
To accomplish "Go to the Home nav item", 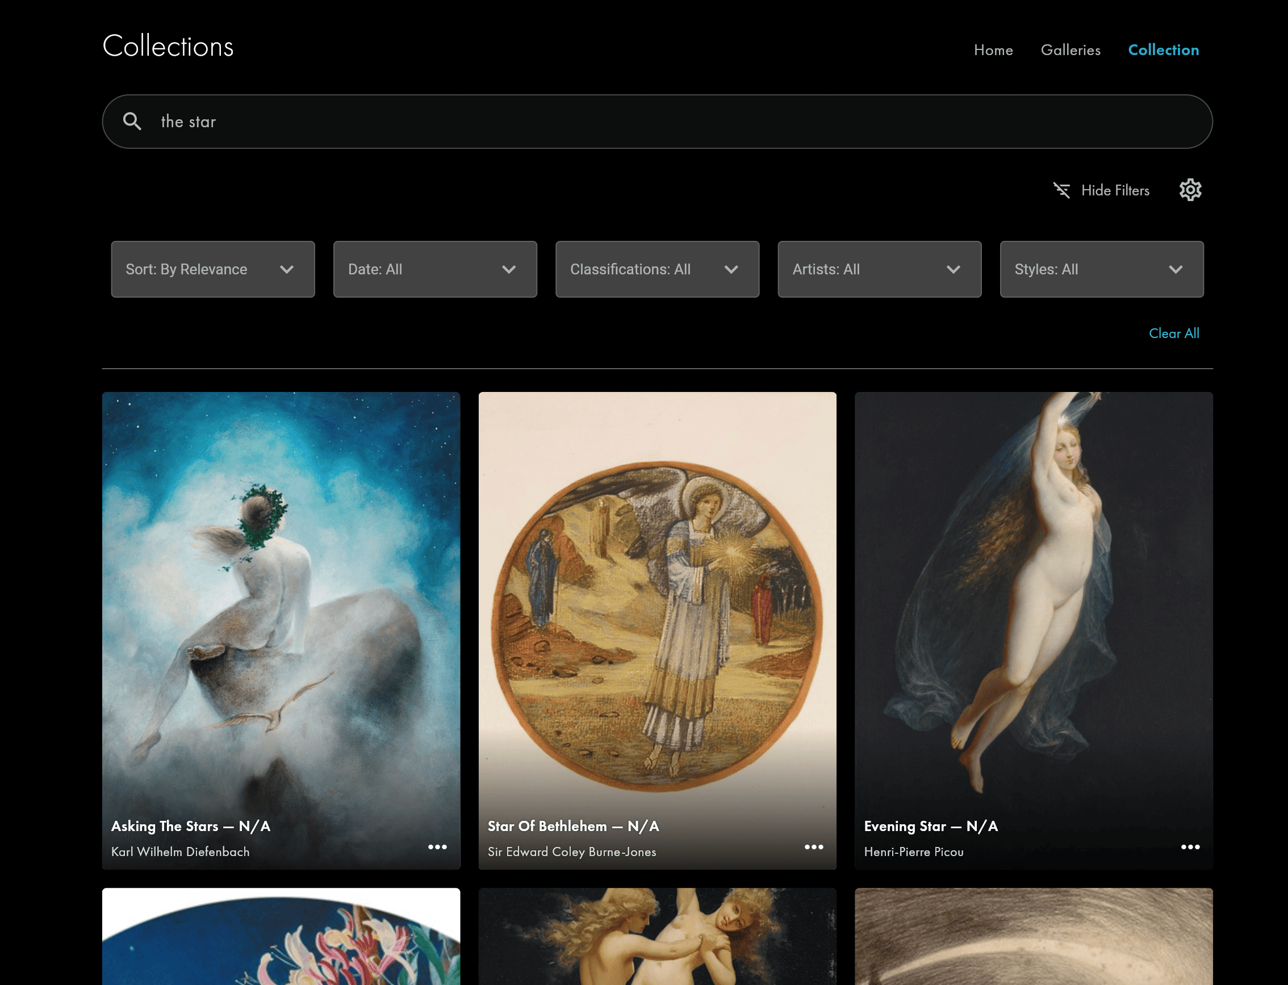I will coord(993,50).
